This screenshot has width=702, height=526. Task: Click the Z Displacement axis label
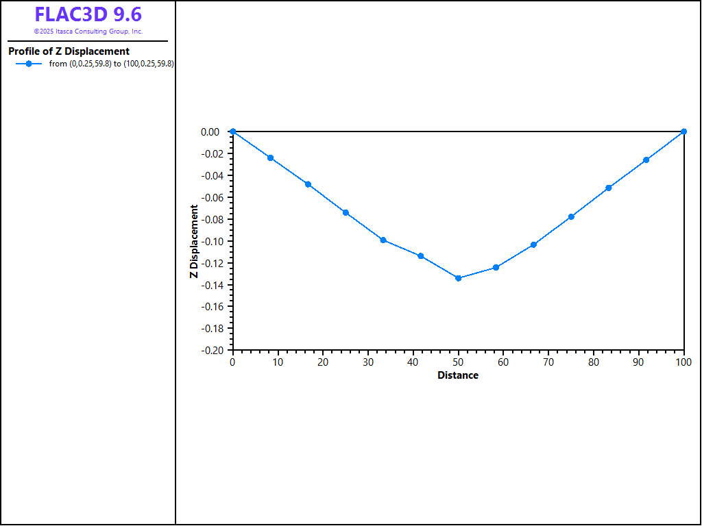tap(194, 241)
